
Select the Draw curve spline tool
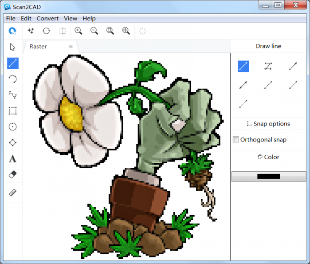pos(13,95)
